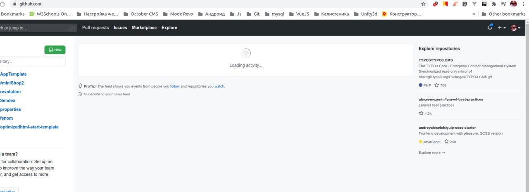Click the 4.2k stars on laravel-best-practices
529x192 pixels.
click(x=425, y=113)
